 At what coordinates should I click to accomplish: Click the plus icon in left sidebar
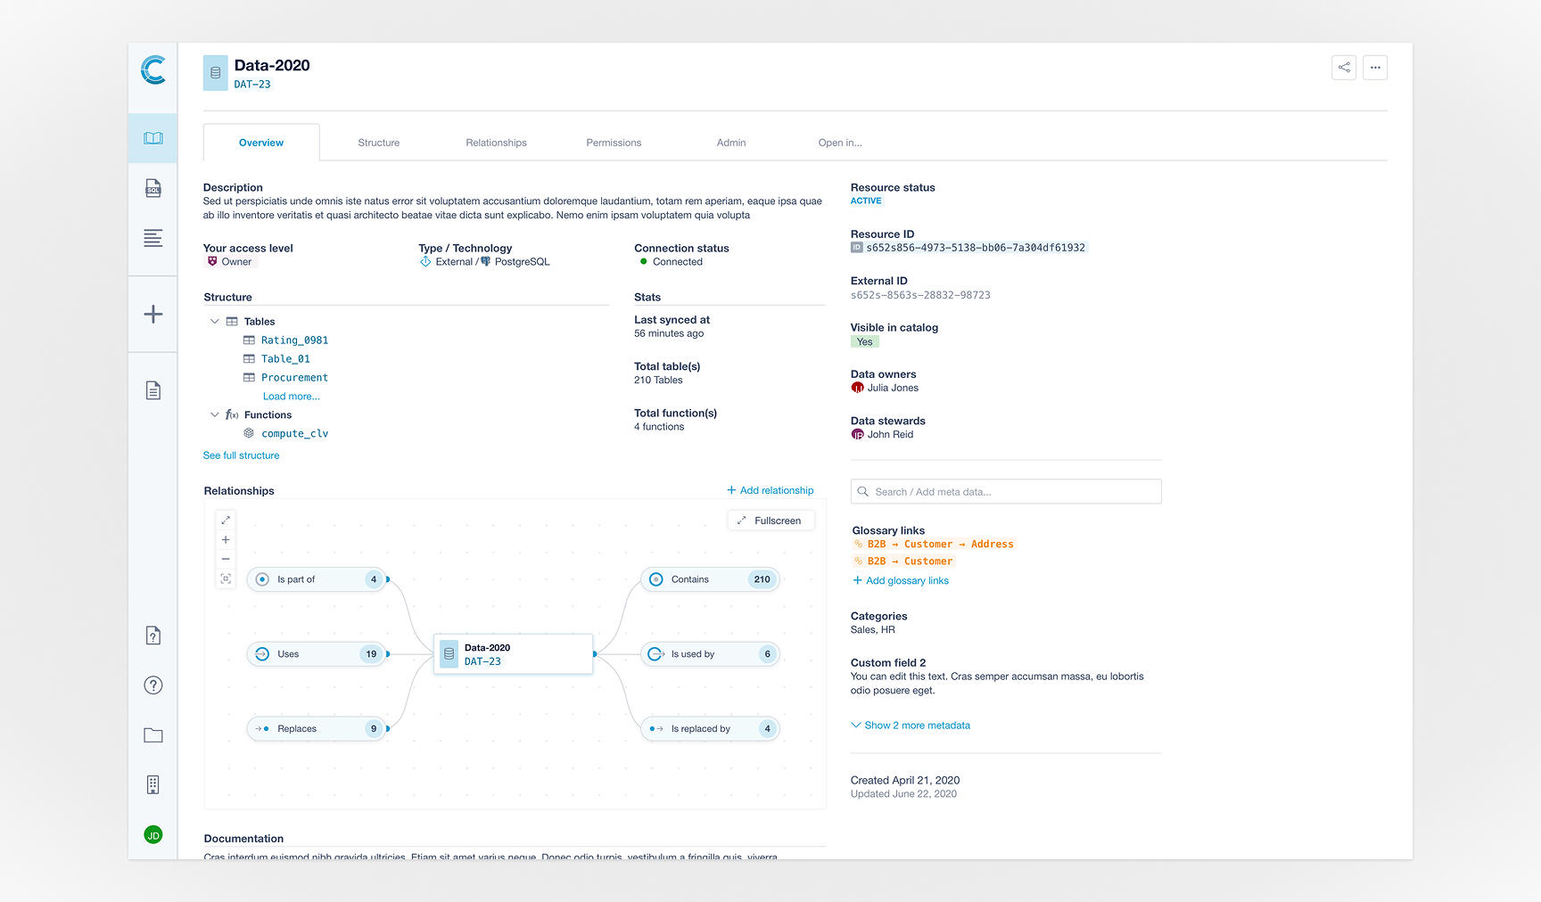tap(153, 315)
